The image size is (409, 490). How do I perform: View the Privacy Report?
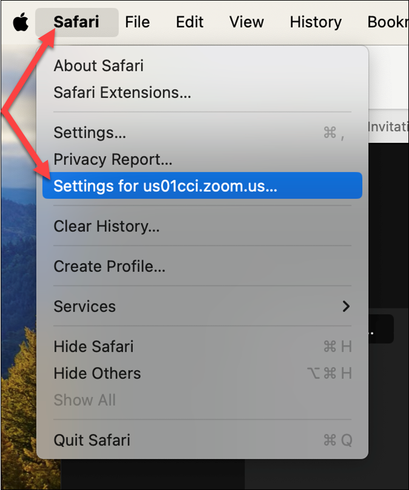point(112,159)
